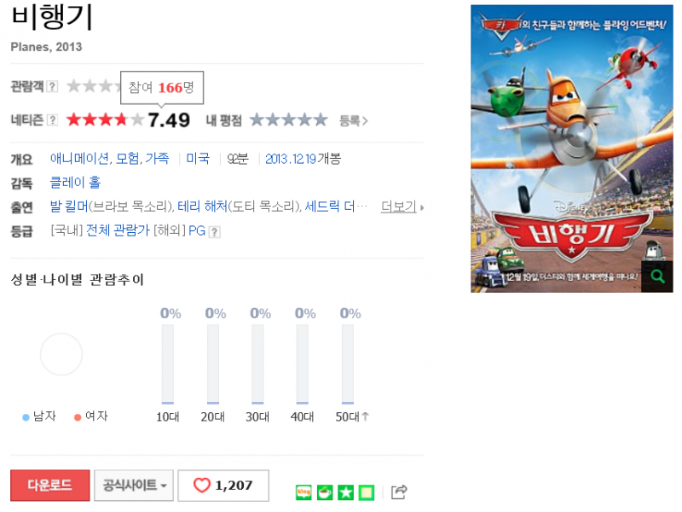Open the share arrow icon
Image resolution: width=682 pixels, height=512 pixels.
(x=399, y=492)
